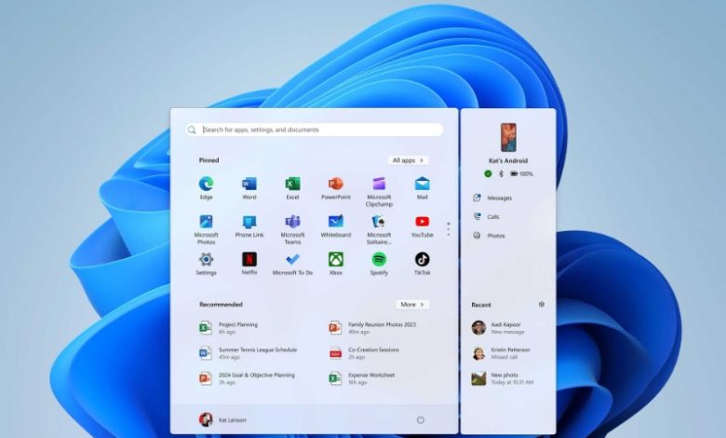Open the Phone Link app
Screen dimensions: 726x438
249,226
